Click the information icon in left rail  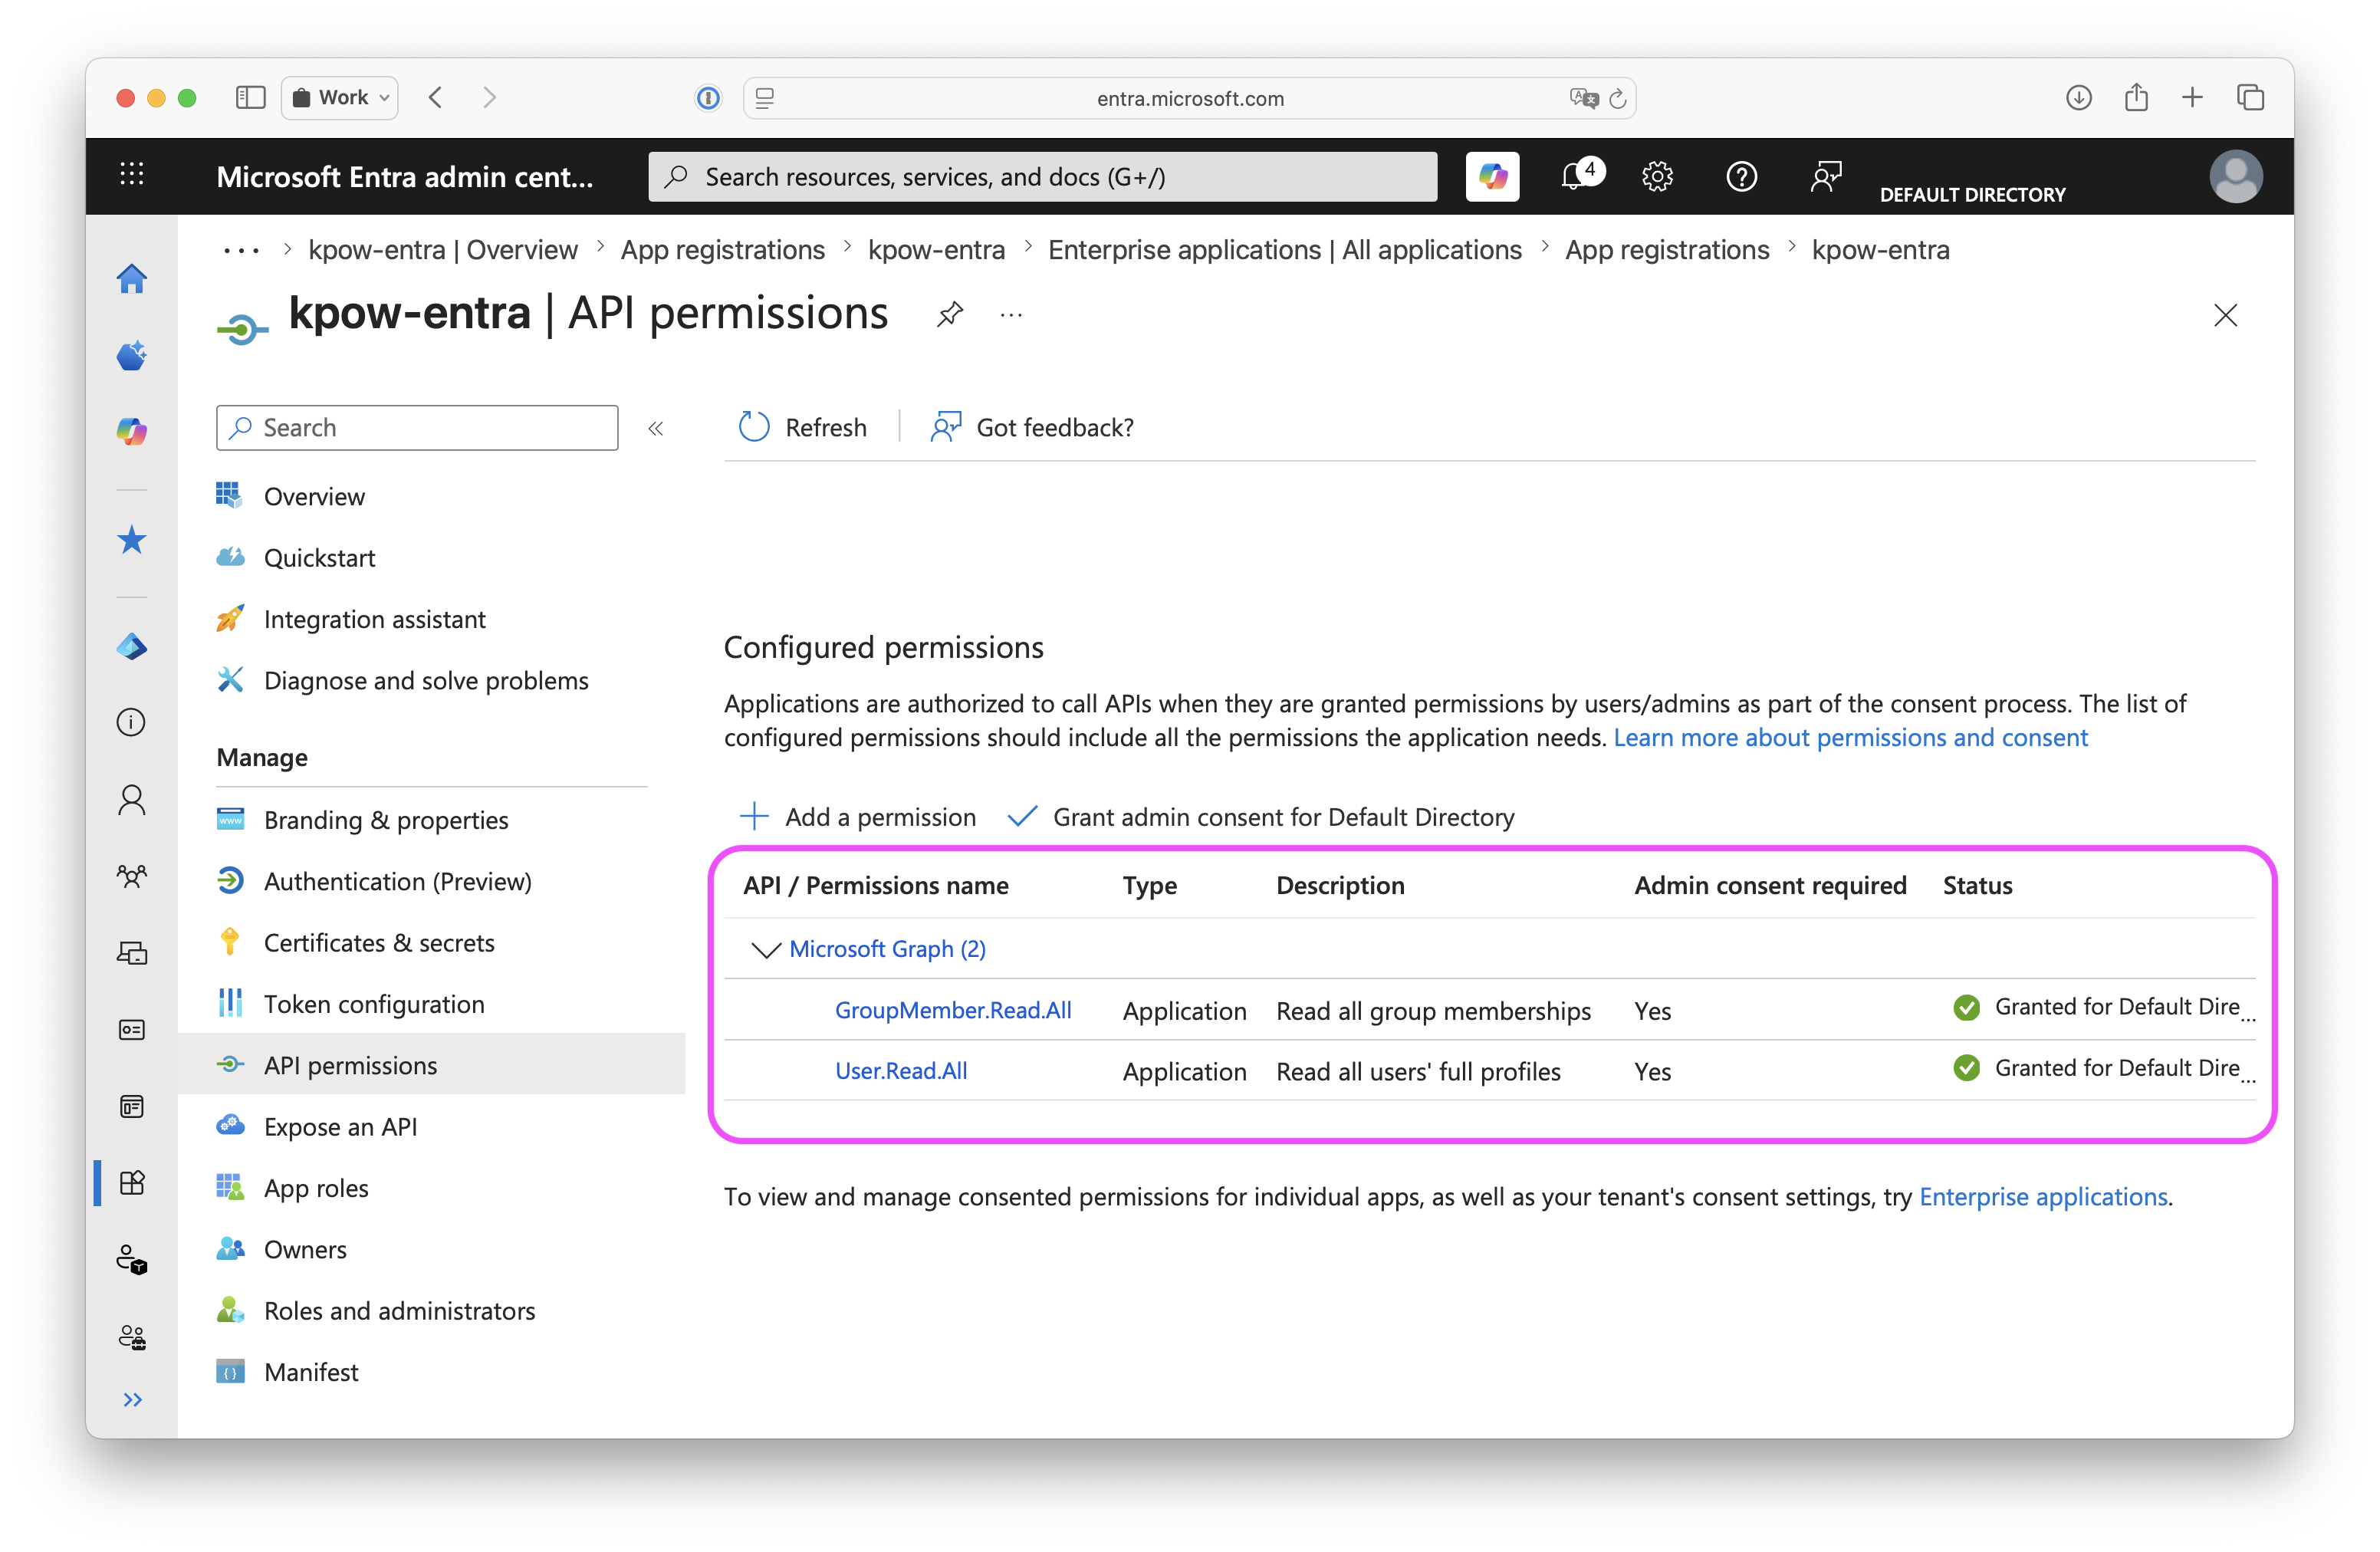coord(132,722)
